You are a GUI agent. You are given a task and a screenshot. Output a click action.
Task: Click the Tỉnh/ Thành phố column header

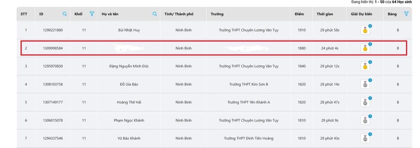pos(179,14)
